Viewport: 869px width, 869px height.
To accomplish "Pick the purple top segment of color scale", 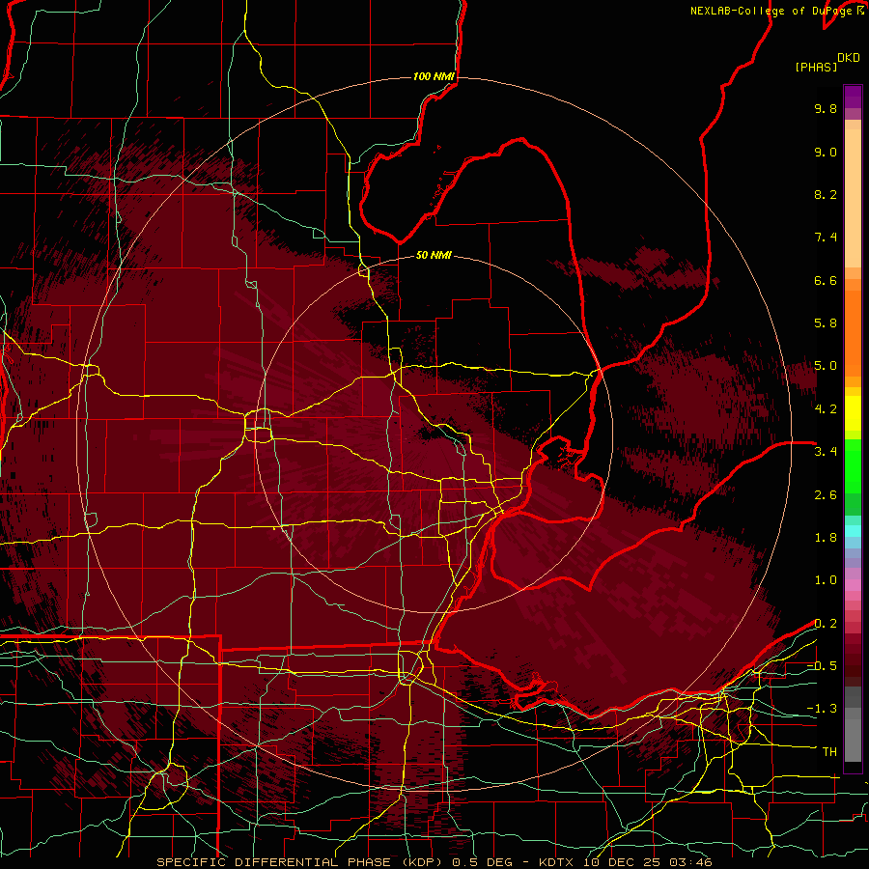I will (853, 97).
